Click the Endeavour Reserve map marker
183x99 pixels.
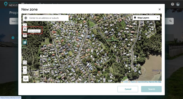pos(113,38)
